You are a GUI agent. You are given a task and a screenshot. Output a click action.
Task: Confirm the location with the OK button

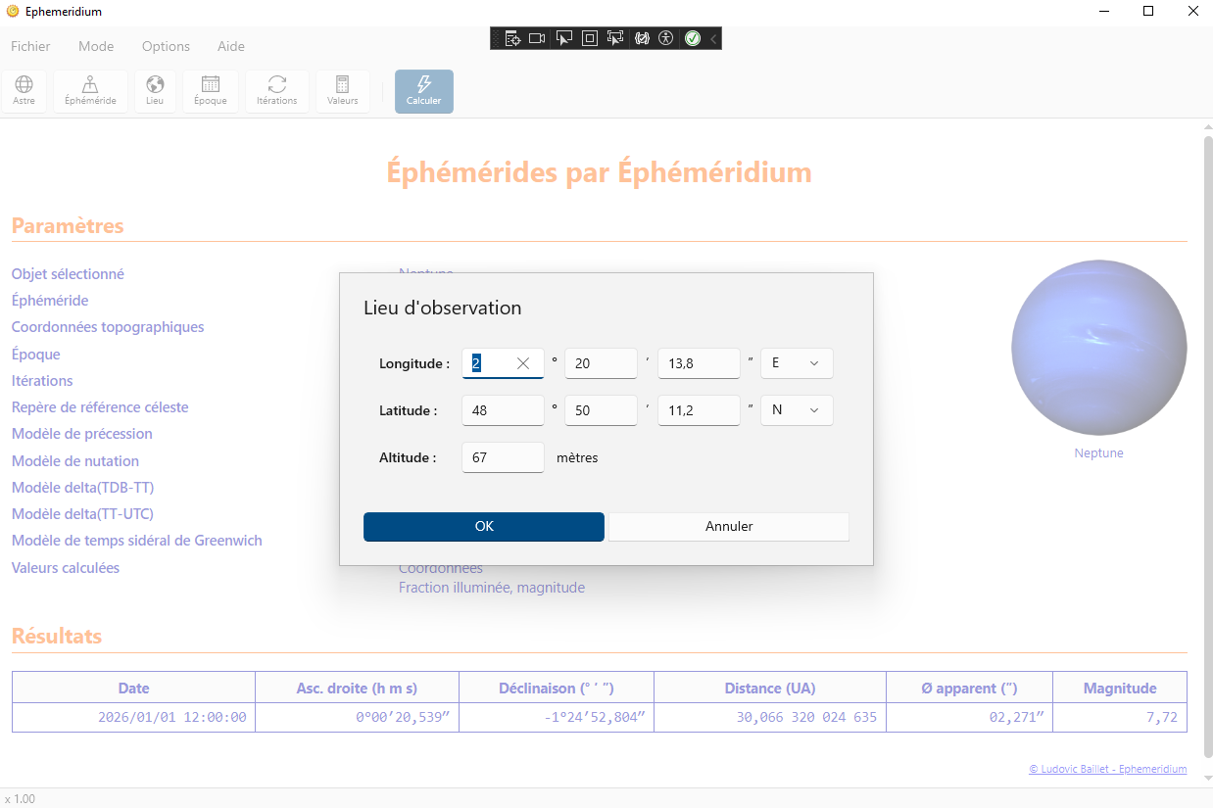pos(484,526)
